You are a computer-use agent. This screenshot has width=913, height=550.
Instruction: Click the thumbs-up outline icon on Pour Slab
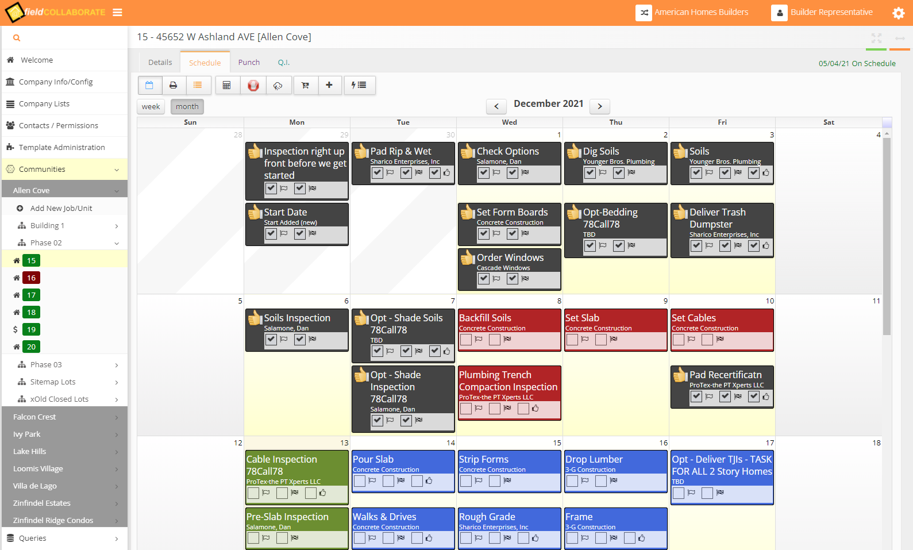(429, 480)
